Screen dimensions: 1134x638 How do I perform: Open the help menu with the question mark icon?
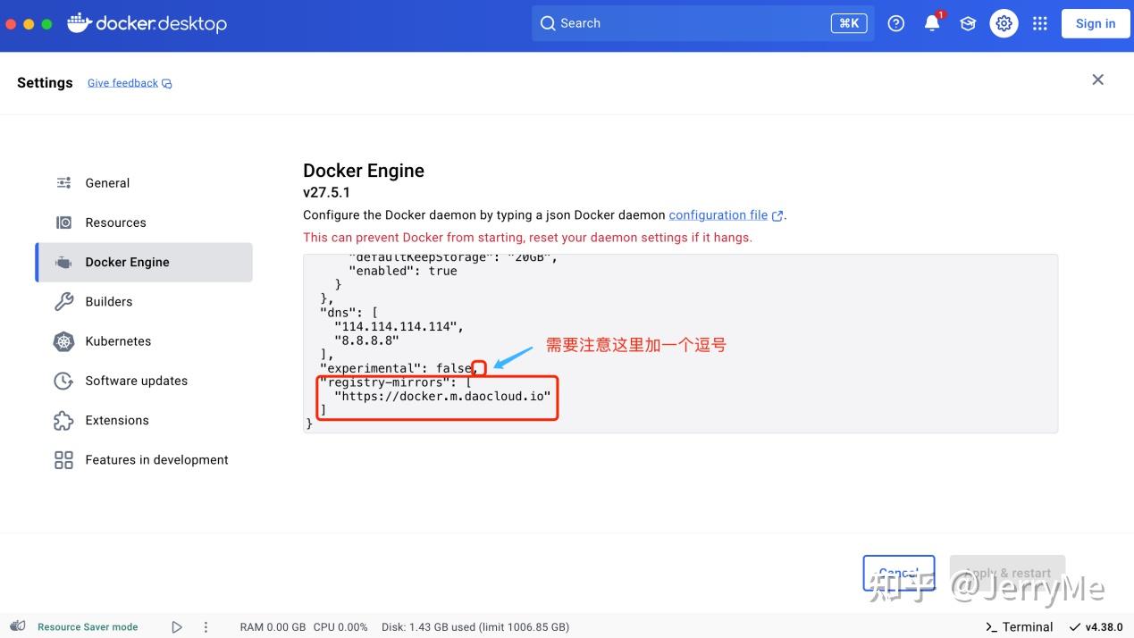(x=895, y=23)
